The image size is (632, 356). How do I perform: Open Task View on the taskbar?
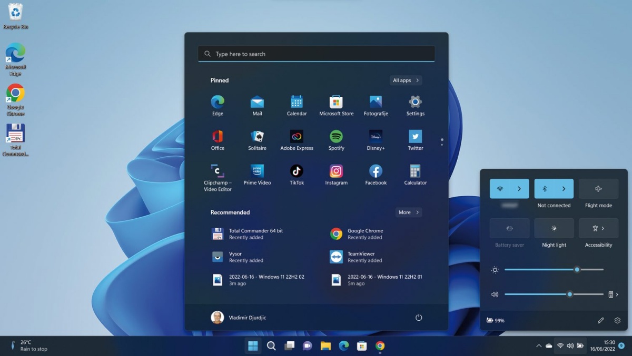point(289,345)
